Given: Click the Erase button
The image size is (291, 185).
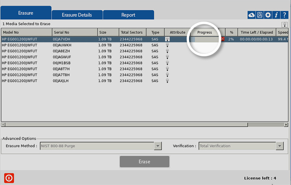Looking at the screenshot, I should (145, 161).
